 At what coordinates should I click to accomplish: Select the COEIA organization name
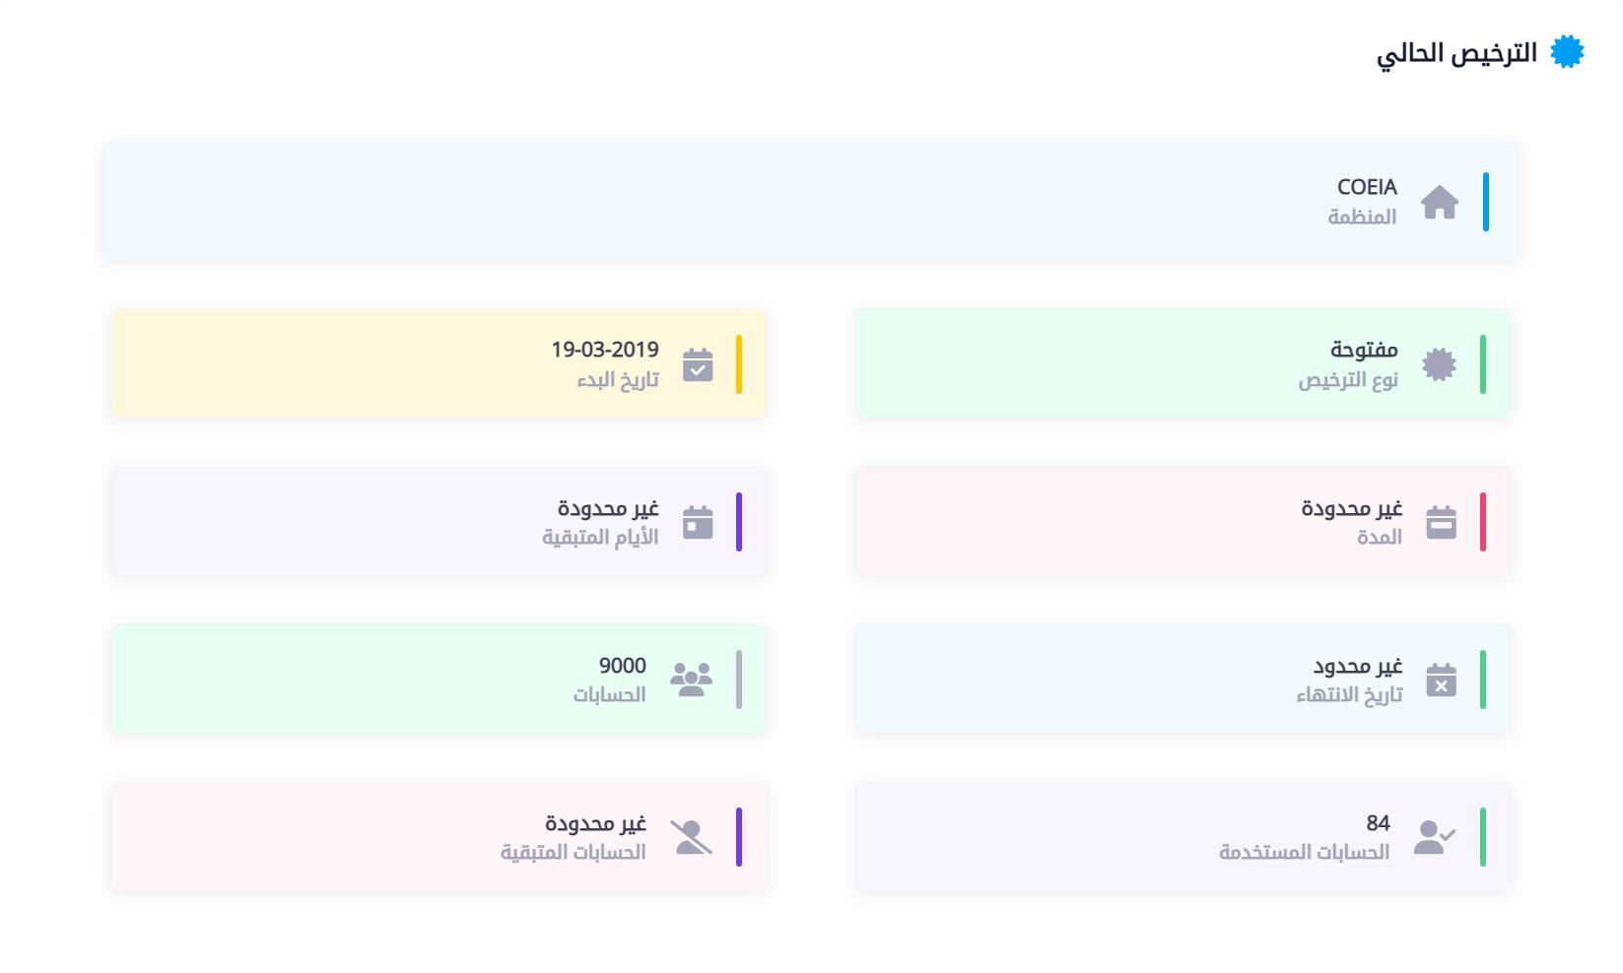click(x=1367, y=187)
